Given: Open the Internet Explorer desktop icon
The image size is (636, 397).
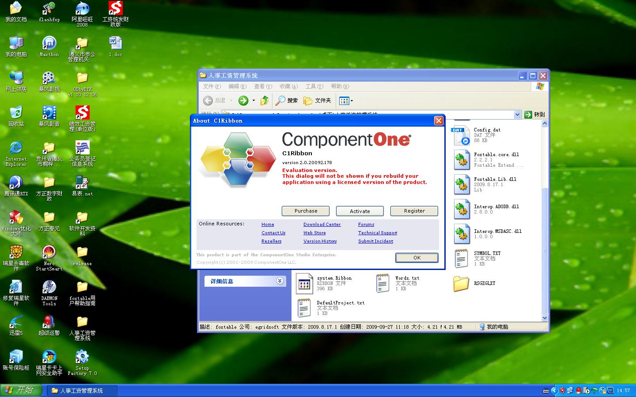Looking at the screenshot, I should coord(16,153).
